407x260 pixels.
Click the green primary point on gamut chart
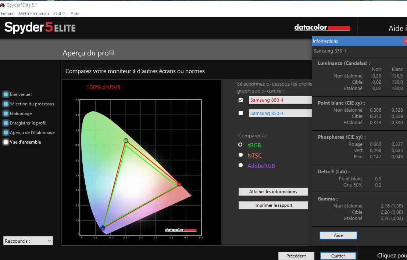(126, 140)
